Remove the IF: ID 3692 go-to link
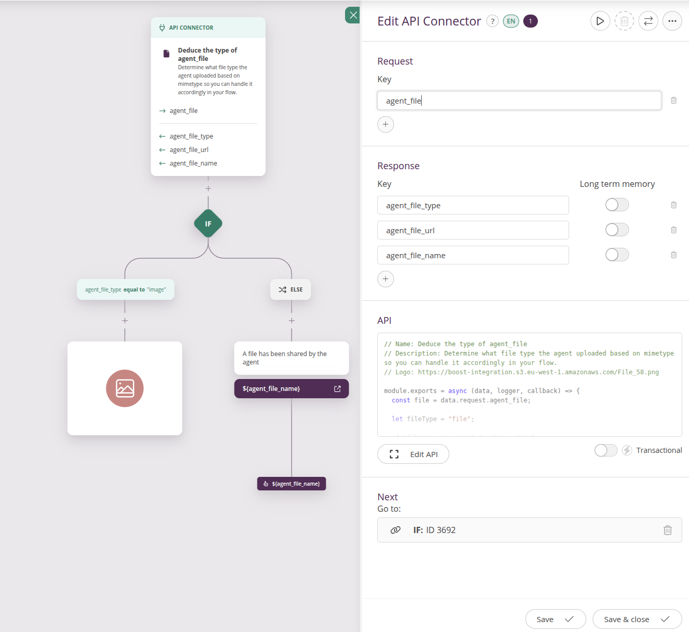 tap(667, 530)
